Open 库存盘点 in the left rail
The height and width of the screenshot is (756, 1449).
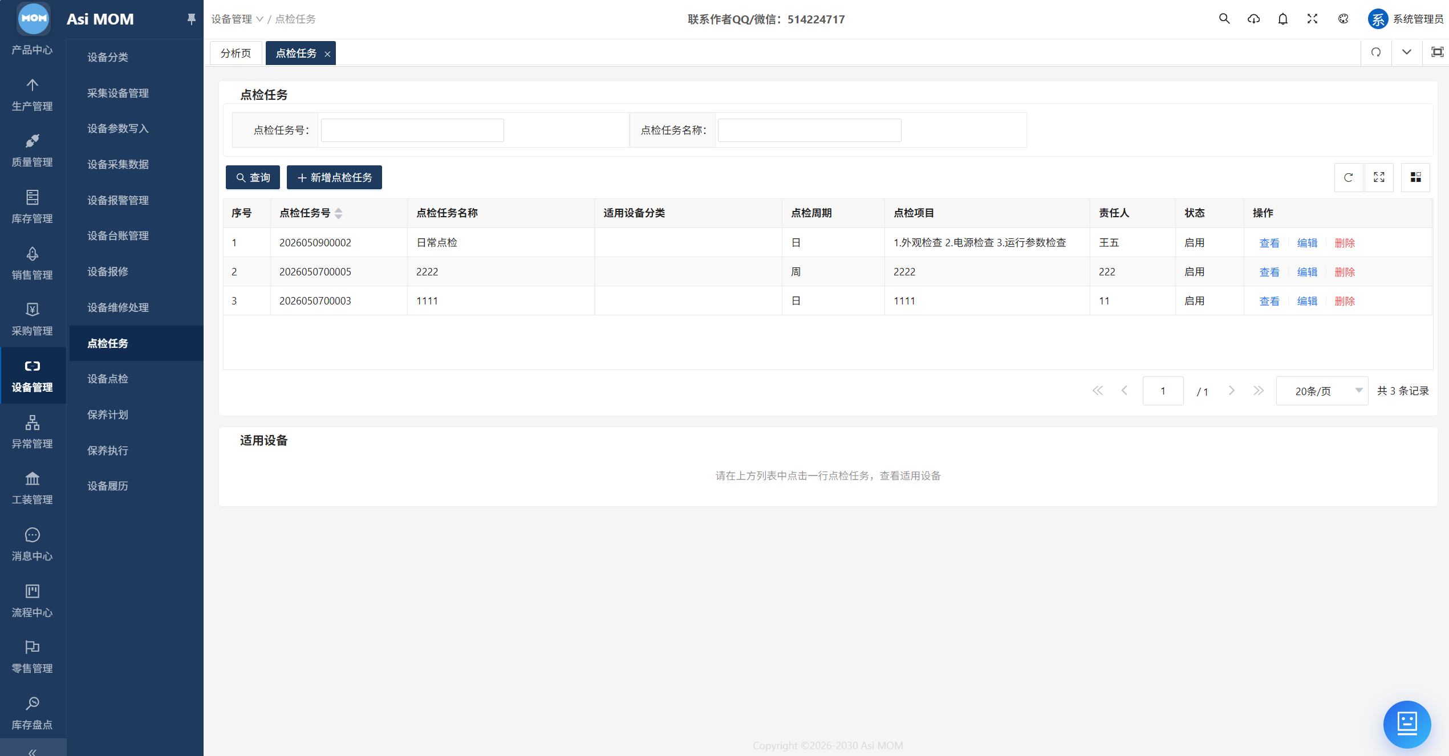pyautogui.click(x=33, y=714)
